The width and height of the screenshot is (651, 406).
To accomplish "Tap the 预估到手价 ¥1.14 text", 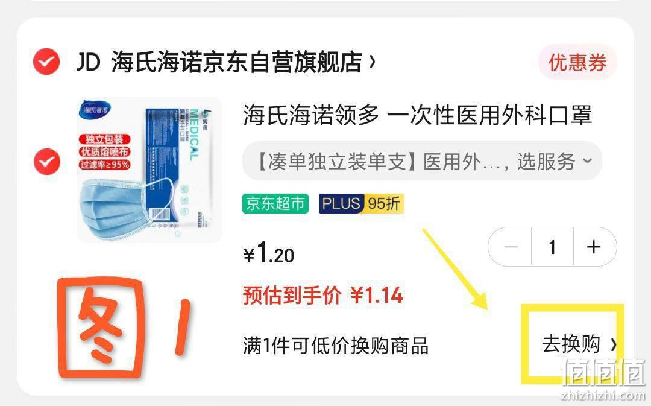I will 323,296.
